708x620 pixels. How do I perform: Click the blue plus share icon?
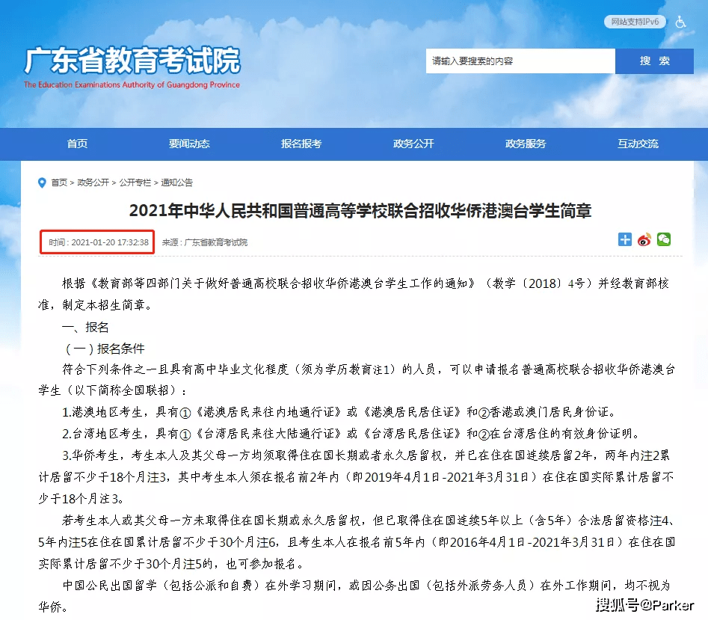click(x=625, y=240)
